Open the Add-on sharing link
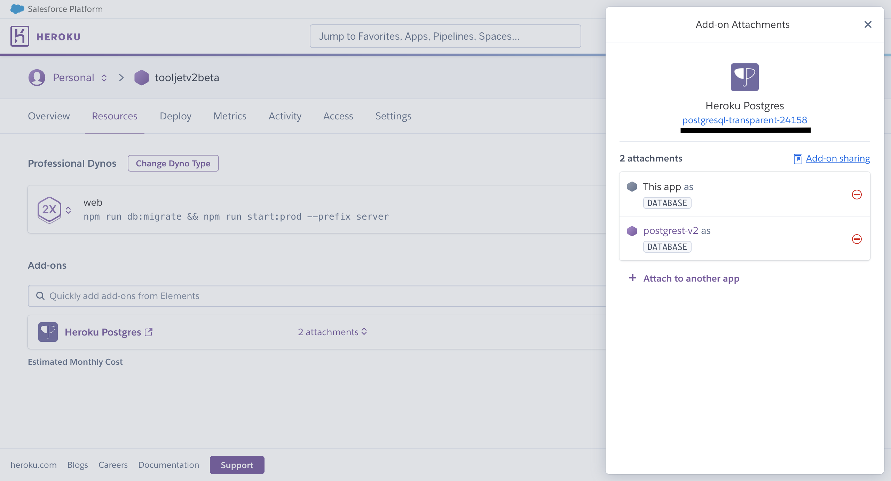Screen dimensions: 891x481 837,158
